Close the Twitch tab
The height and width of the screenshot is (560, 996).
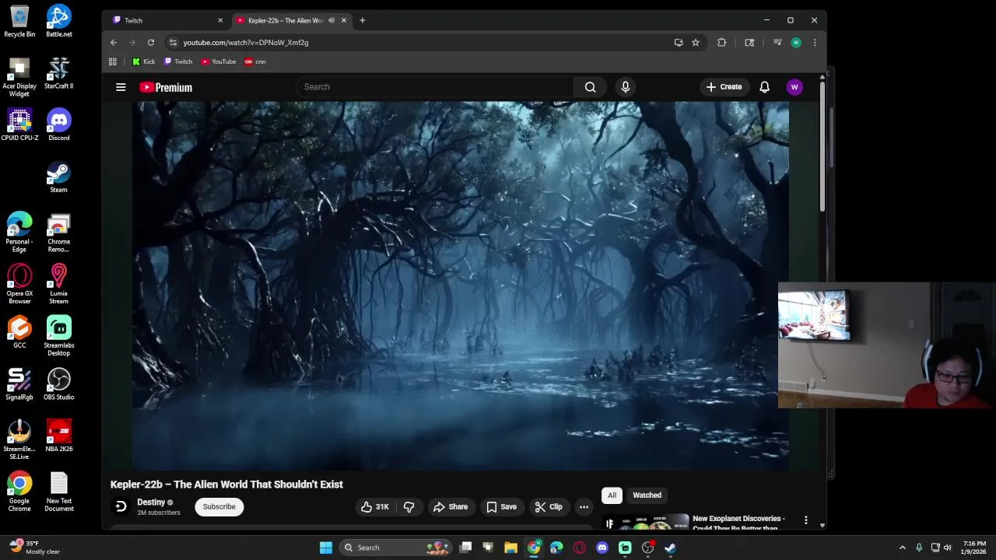pyautogui.click(x=220, y=20)
